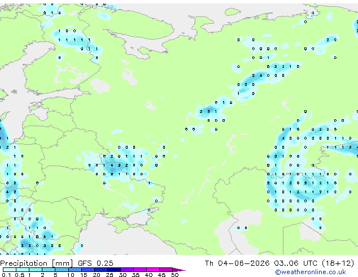Select the 45–50 mm legend swatch
Image resolution: width=358 pixels, height=277 pixels.
click(x=166, y=270)
